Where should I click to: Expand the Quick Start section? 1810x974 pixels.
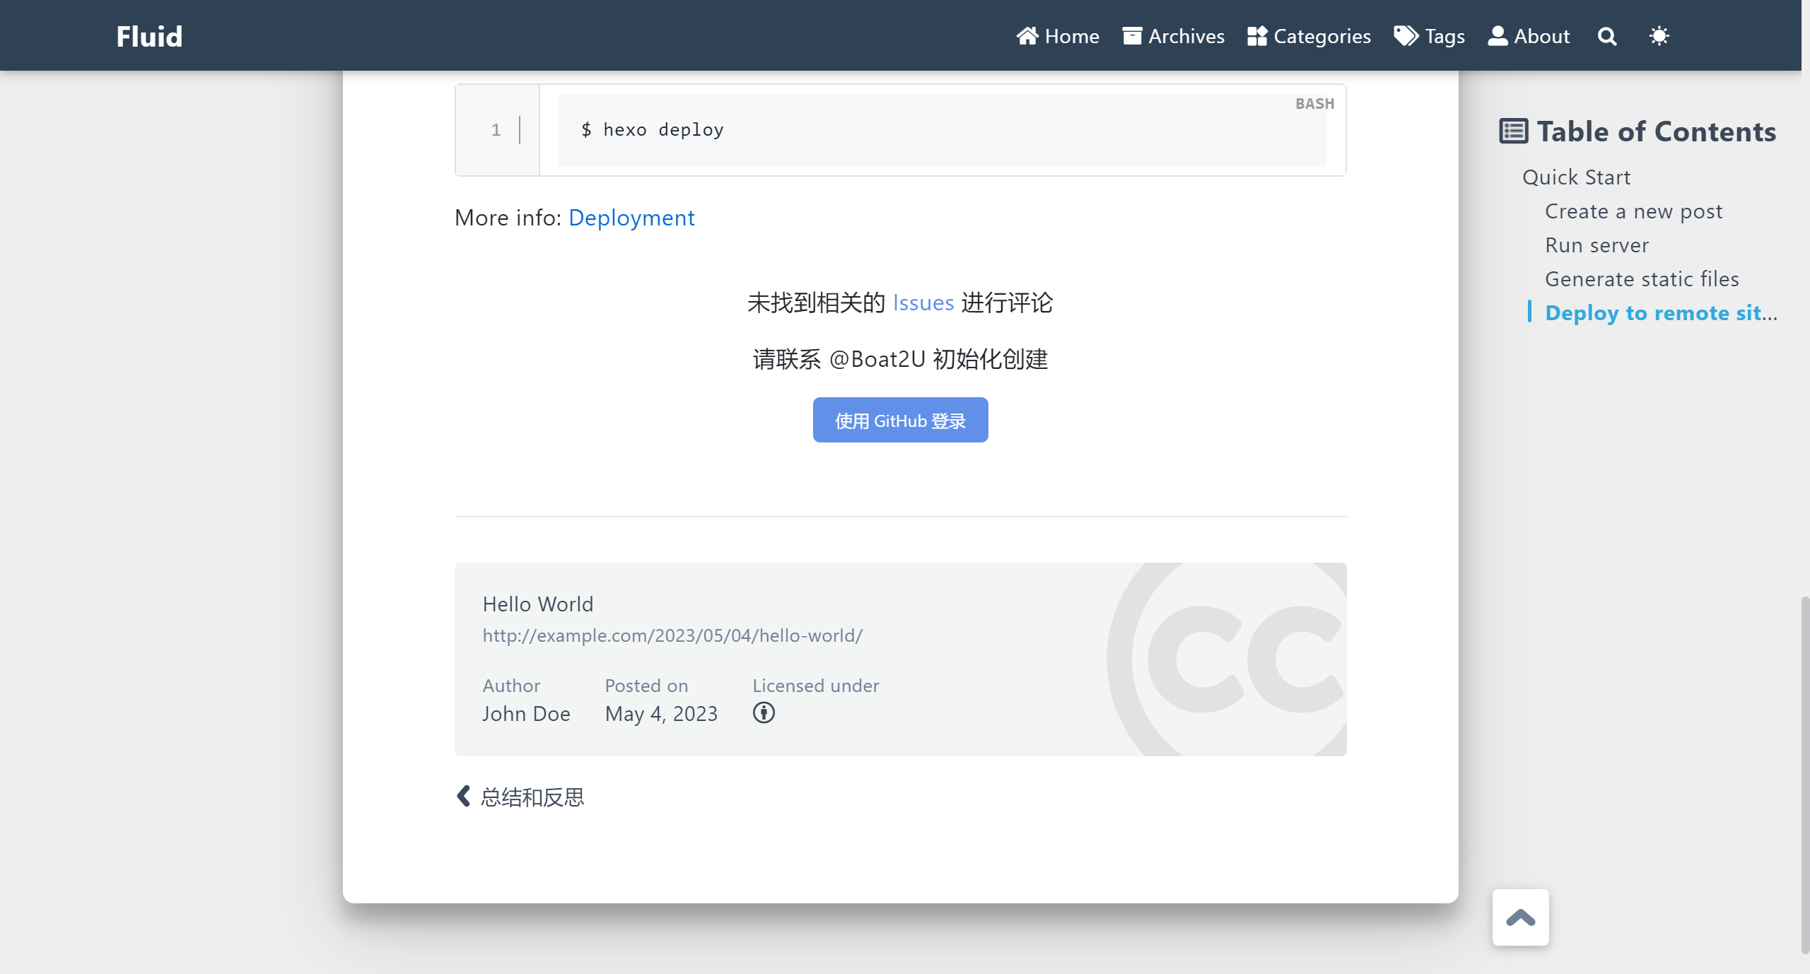1575,176
